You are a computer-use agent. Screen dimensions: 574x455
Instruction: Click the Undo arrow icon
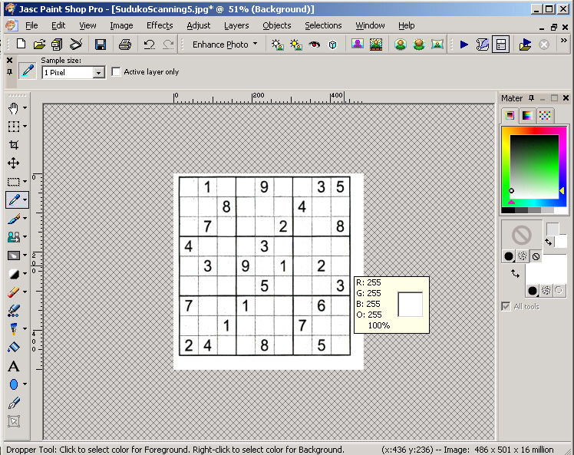[x=149, y=45]
